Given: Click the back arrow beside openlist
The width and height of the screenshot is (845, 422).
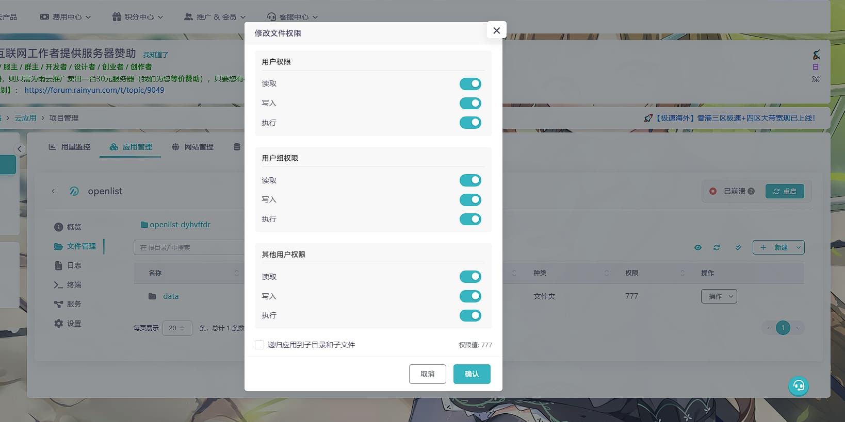Looking at the screenshot, I should [x=53, y=191].
